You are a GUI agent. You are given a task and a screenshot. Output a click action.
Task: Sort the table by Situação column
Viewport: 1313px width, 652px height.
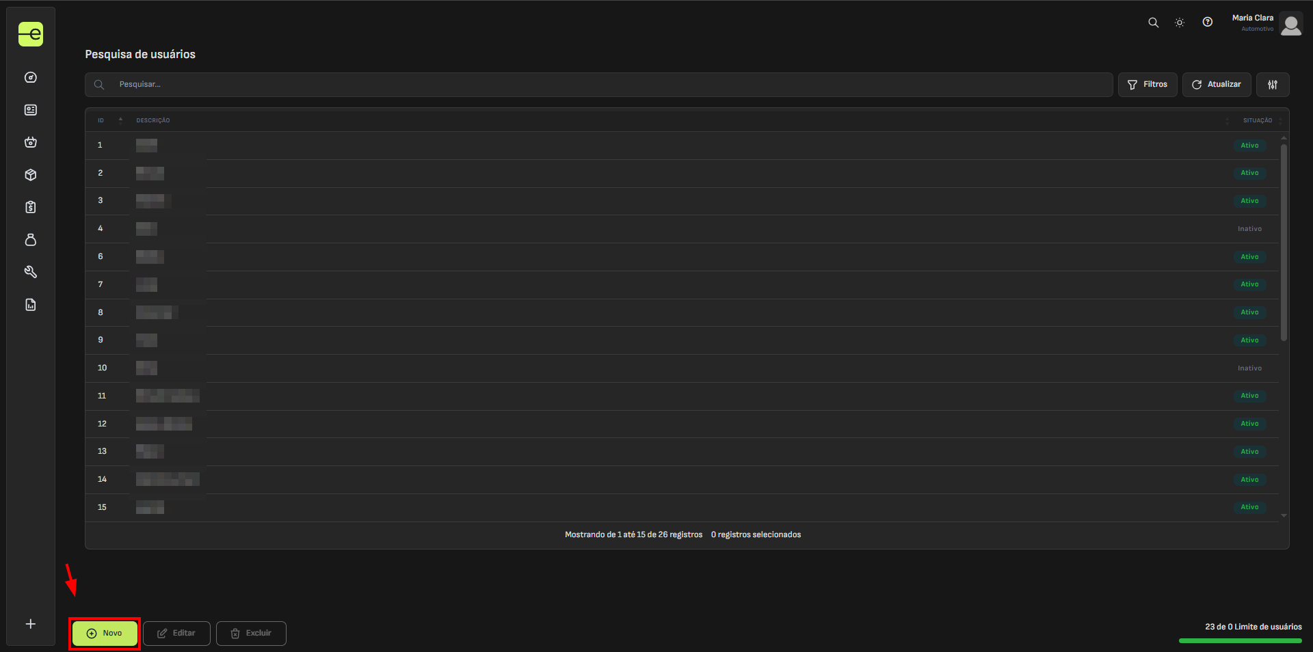1257,120
